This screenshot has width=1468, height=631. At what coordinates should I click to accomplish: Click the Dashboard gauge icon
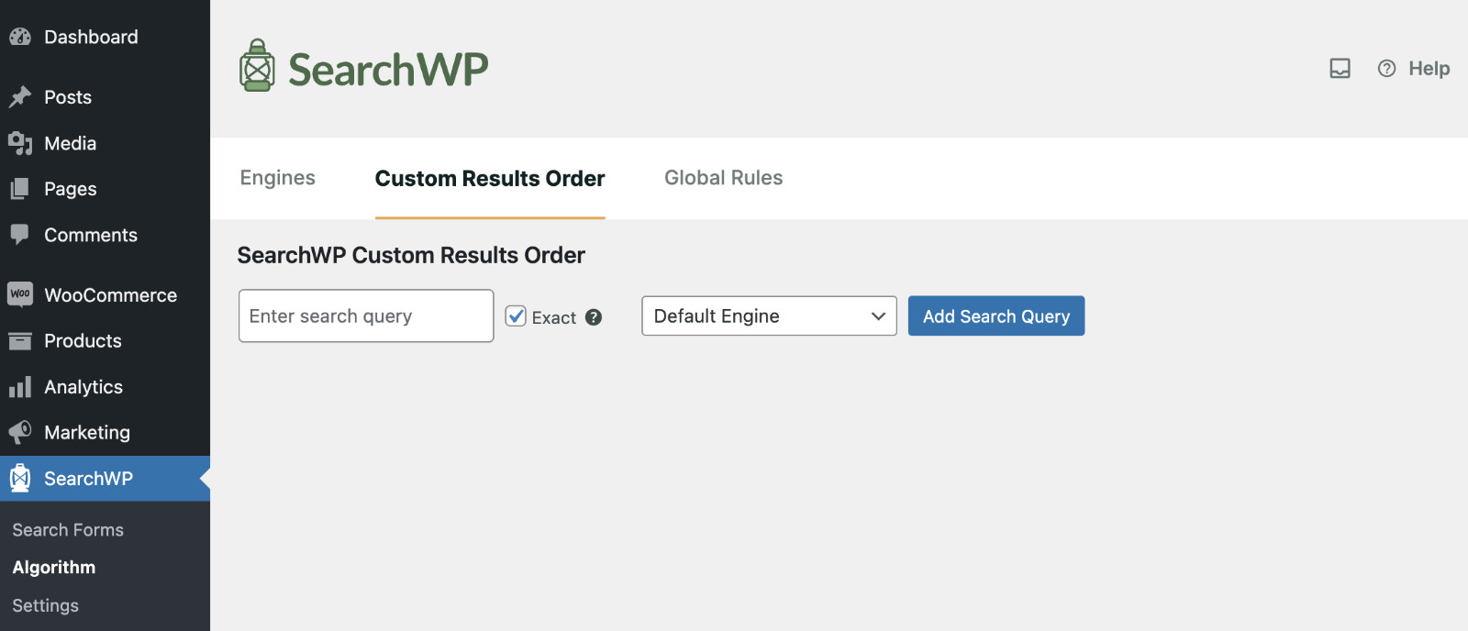(20, 37)
